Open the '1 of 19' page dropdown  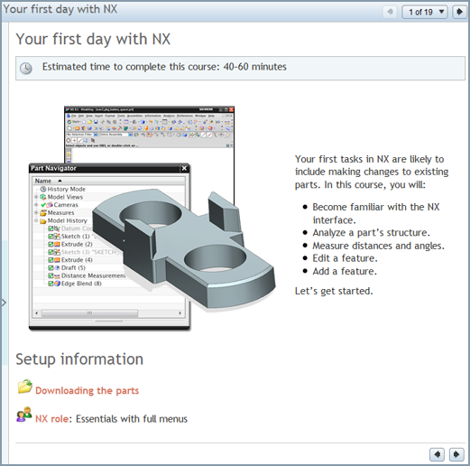425,12
